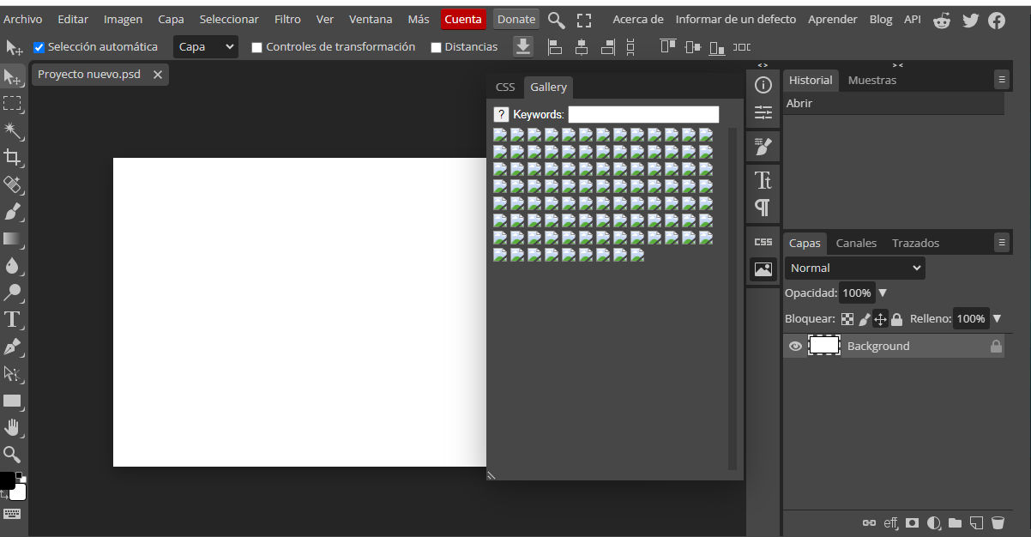Open the Capa selection dropdown in options bar

click(205, 46)
